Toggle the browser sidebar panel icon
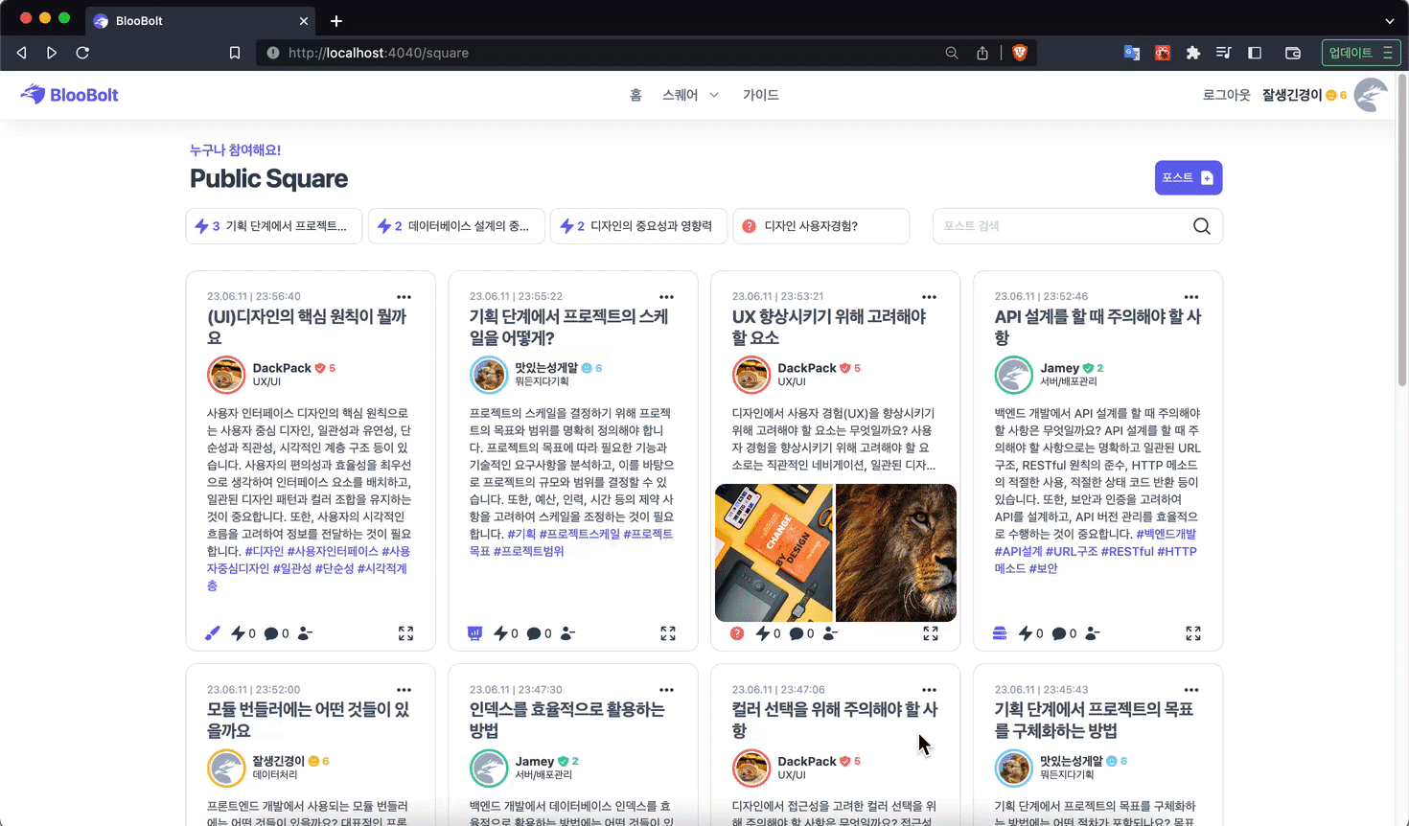 coord(1255,53)
